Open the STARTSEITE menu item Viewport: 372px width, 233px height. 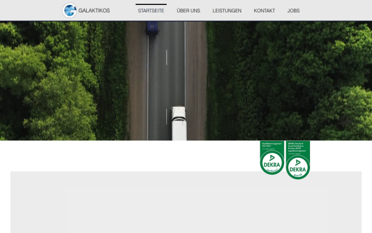pyautogui.click(x=151, y=11)
